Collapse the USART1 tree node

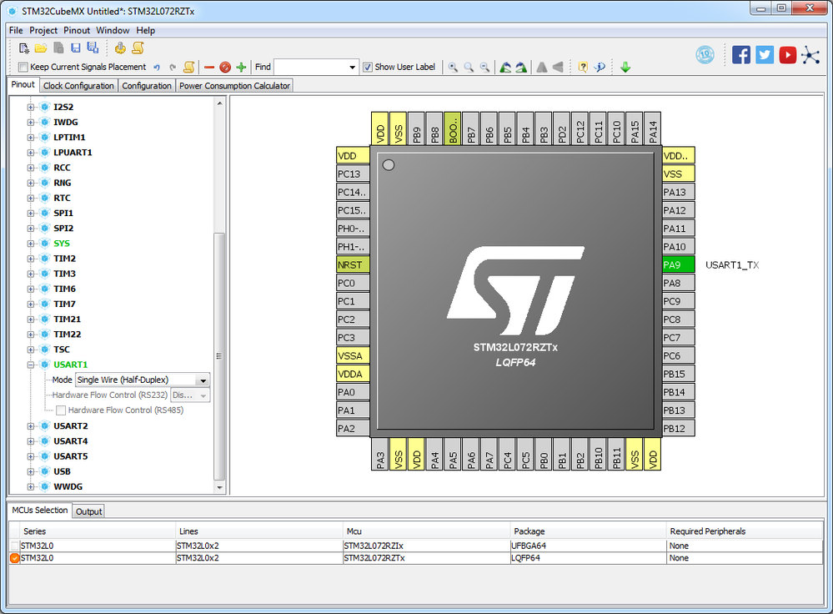point(31,365)
